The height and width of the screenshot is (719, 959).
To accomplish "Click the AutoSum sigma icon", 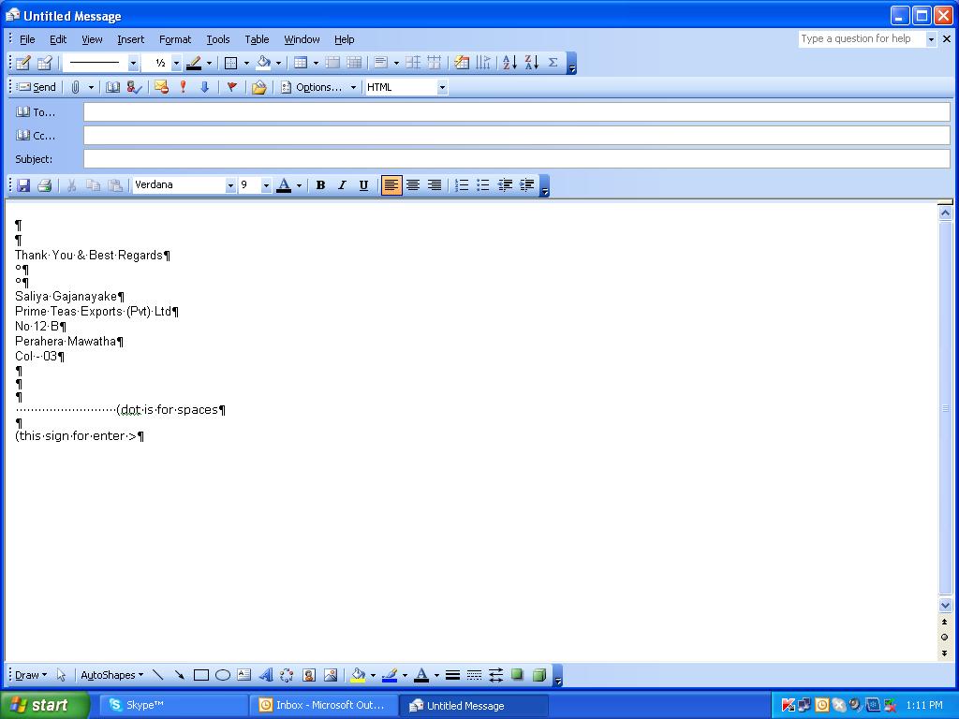I will pos(553,63).
